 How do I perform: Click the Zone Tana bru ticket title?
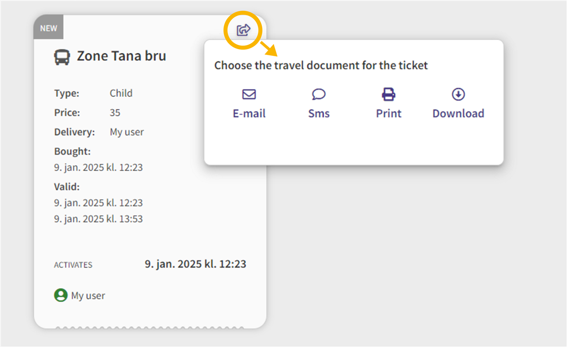click(x=121, y=56)
